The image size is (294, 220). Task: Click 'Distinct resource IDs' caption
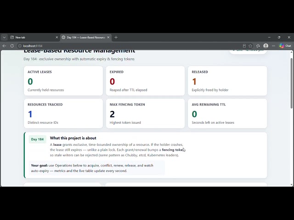(x=43, y=122)
